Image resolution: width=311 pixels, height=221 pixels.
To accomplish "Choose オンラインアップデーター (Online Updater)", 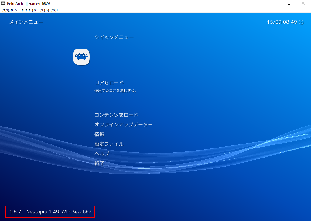I will click(x=124, y=124).
